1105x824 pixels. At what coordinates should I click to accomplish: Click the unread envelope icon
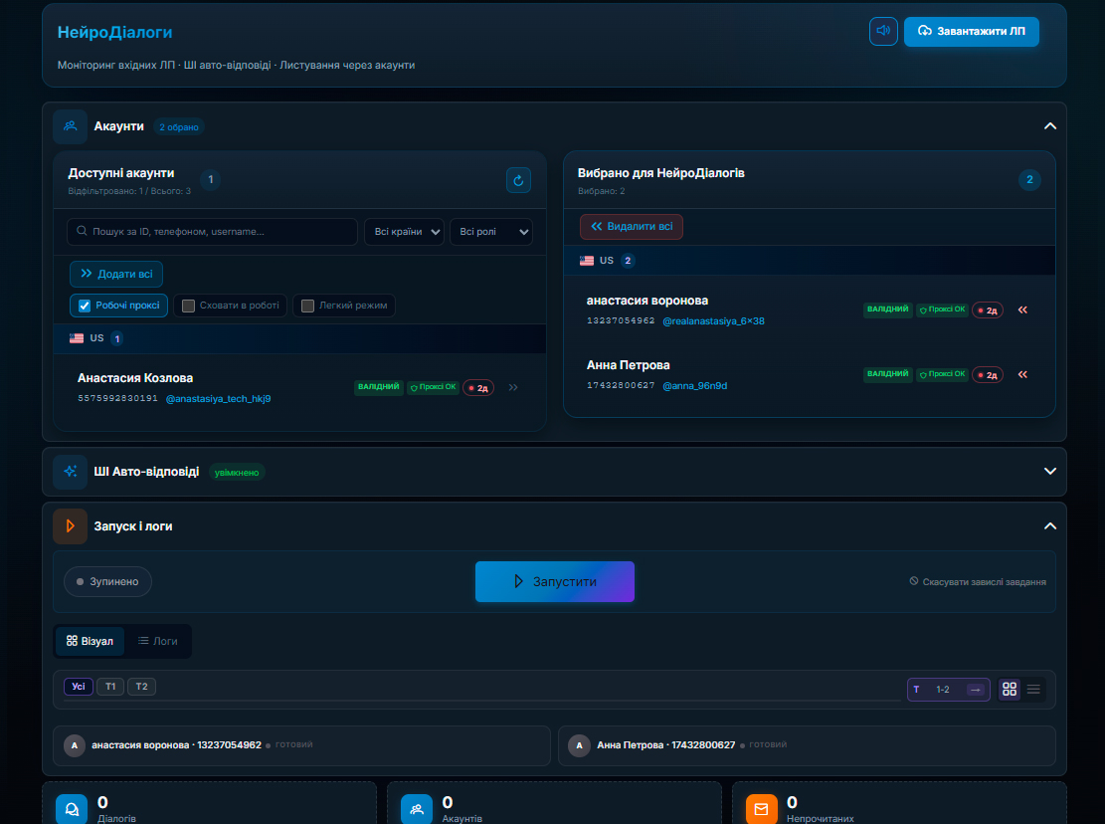coord(762,809)
